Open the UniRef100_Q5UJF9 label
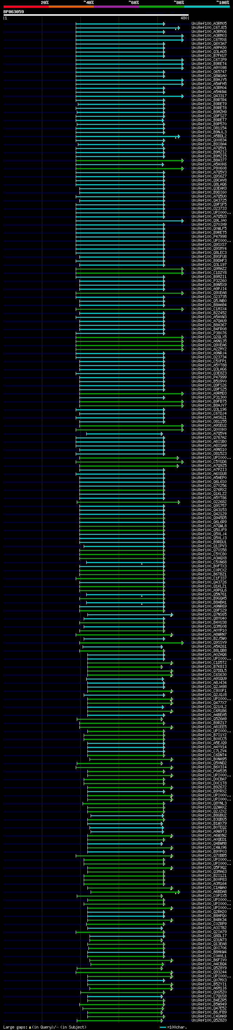The image size is (233, 1030). (209, 530)
